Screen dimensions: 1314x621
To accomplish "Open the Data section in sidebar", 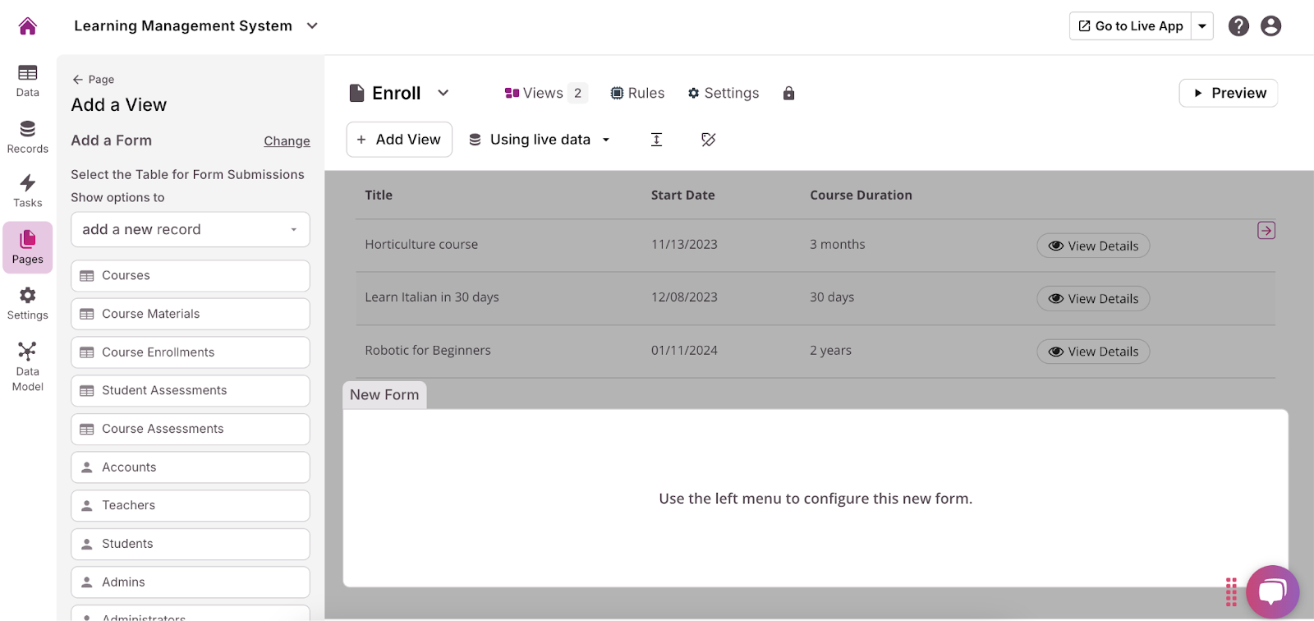I will click(27, 80).
